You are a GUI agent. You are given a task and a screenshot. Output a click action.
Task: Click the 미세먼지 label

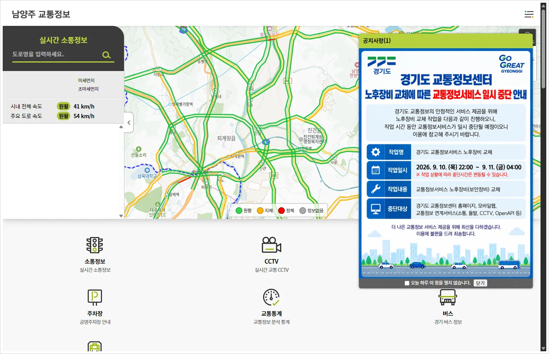pyautogui.click(x=86, y=80)
